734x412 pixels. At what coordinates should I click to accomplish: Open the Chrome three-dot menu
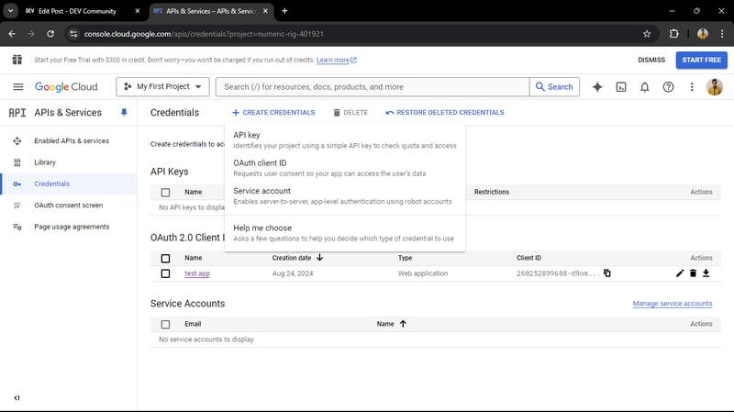pos(722,34)
